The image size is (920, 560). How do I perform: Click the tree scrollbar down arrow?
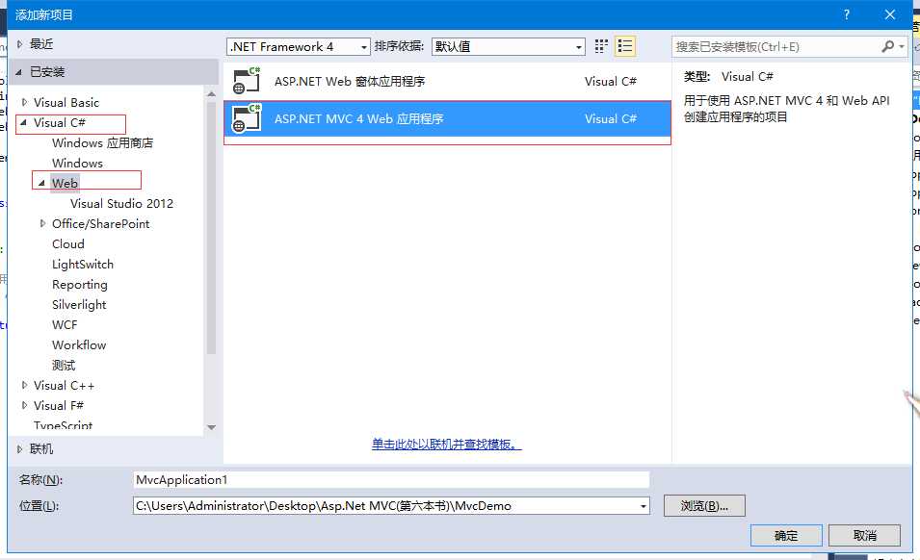pyautogui.click(x=212, y=427)
